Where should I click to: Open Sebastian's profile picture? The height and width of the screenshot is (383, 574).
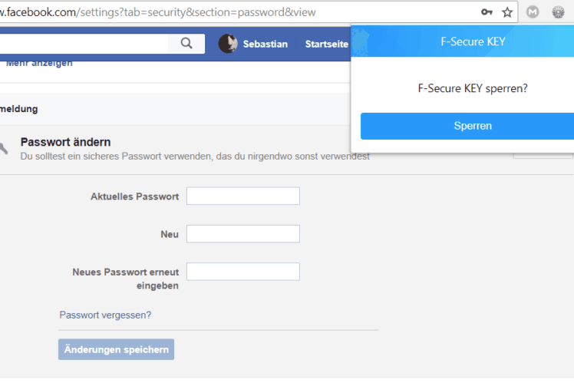click(228, 44)
